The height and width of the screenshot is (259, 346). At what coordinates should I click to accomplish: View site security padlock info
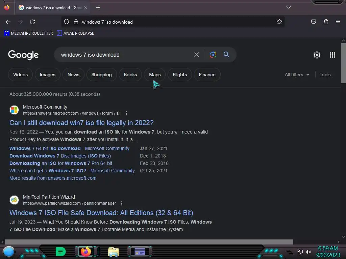point(76,22)
